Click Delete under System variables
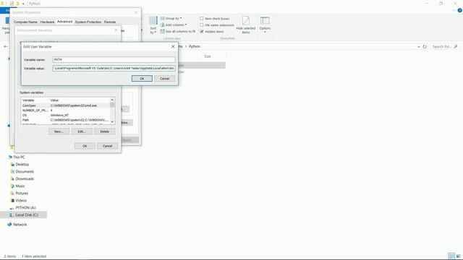Screen dimensions: 463x260 pyautogui.click(x=104, y=131)
